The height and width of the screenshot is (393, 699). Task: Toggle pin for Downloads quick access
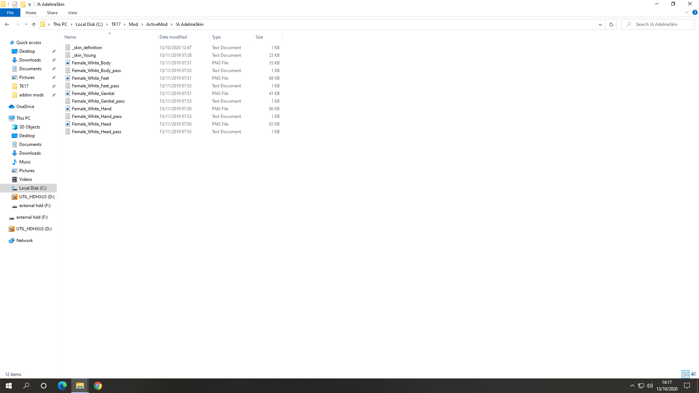tap(53, 60)
